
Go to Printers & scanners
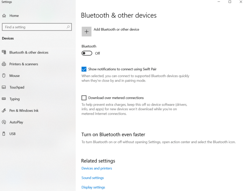coord(23,64)
